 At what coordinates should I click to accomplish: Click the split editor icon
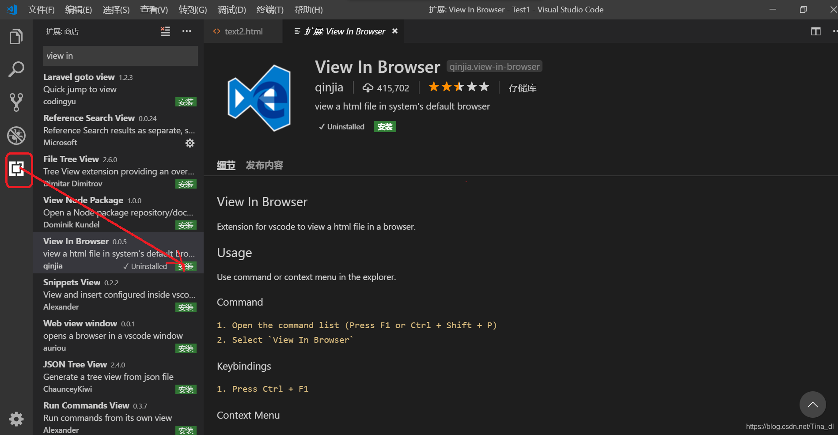816,31
